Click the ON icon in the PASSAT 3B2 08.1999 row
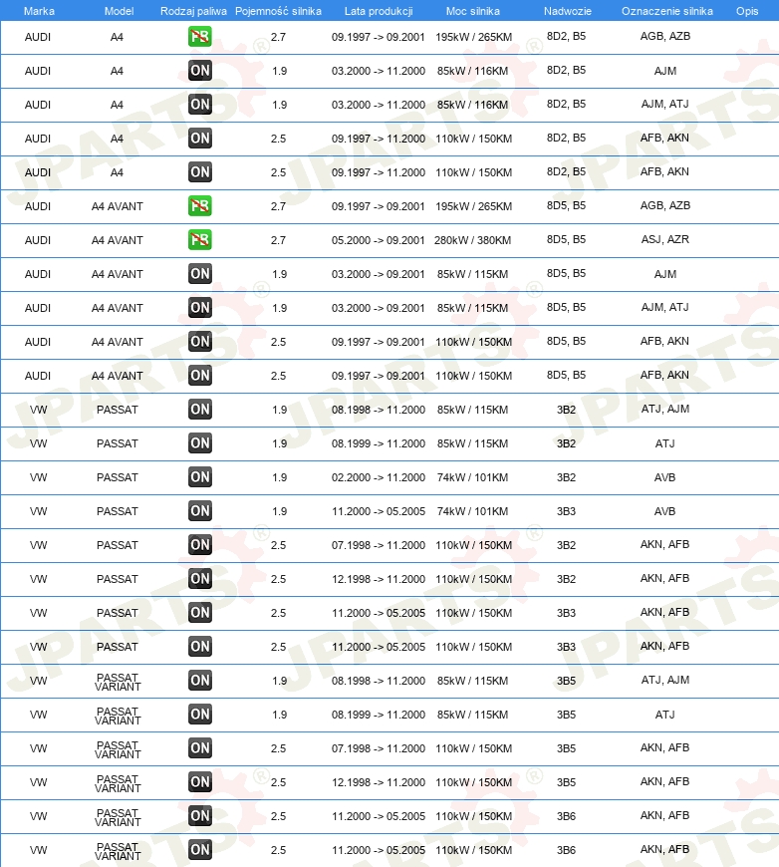 tap(199, 443)
